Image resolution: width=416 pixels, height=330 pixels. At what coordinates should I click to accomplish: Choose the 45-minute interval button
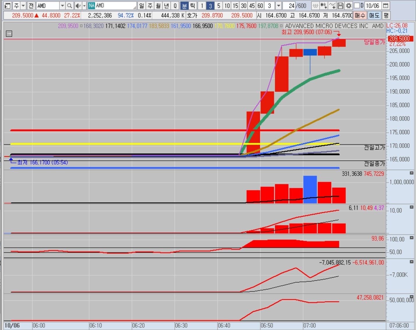252,6
